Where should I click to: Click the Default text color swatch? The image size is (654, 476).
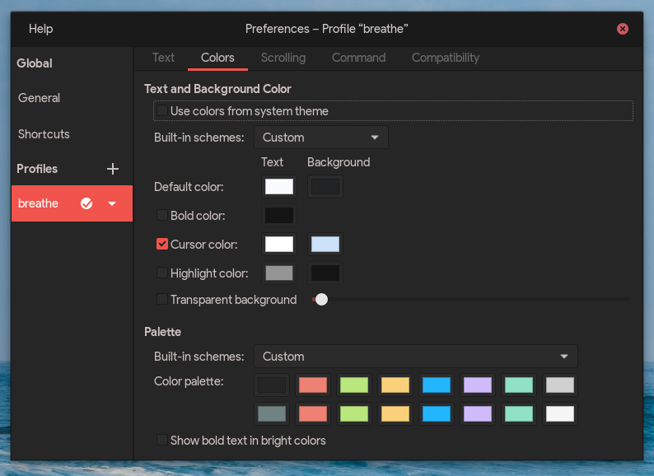[x=279, y=187]
